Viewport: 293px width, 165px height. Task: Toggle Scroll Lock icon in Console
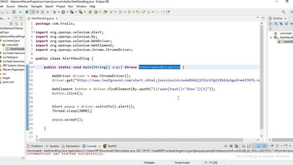click(249, 146)
